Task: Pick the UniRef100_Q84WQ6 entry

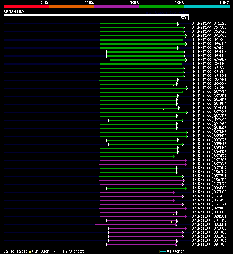Action: coord(209,128)
